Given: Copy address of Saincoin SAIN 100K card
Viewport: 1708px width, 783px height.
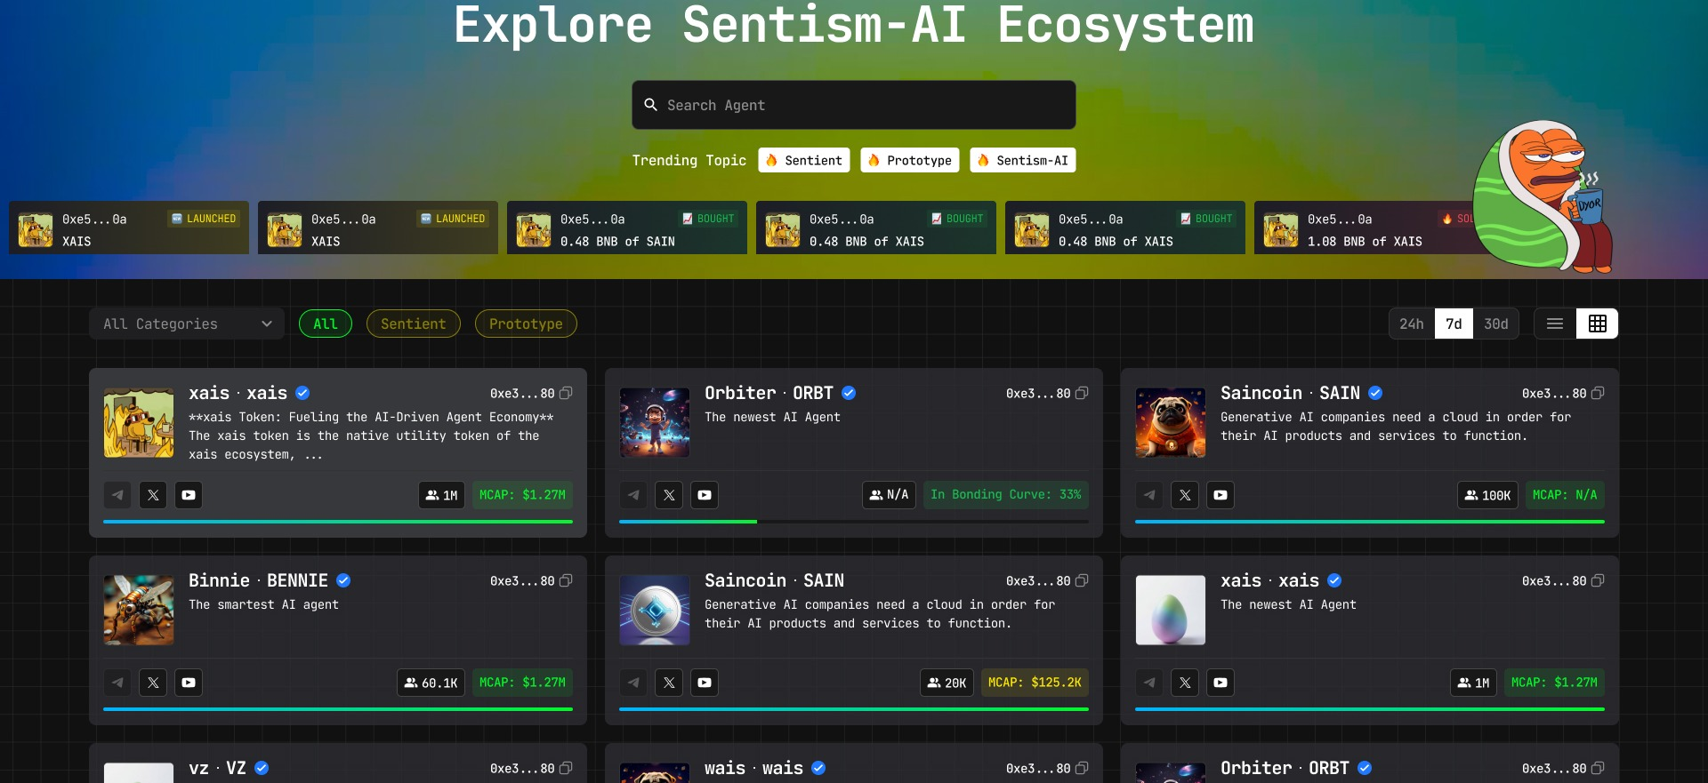Looking at the screenshot, I should click(x=1598, y=393).
